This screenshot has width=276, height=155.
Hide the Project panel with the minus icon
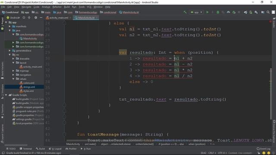(41, 18)
